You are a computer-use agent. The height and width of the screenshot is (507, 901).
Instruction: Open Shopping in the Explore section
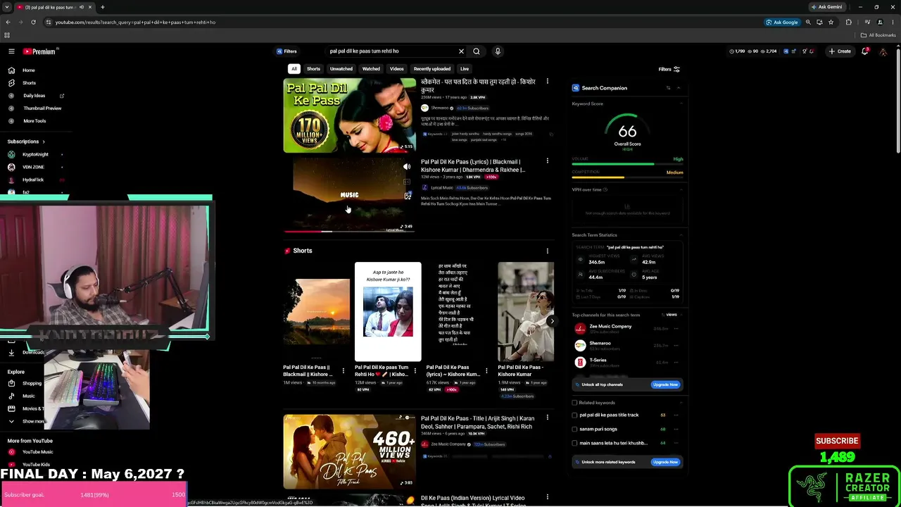point(32,383)
